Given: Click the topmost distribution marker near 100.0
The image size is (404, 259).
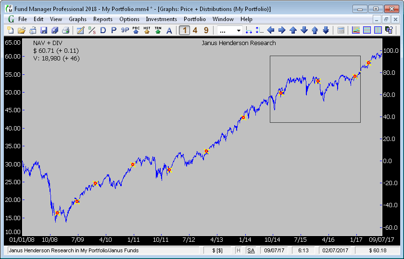Looking at the screenshot, I should tap(368, 63).
